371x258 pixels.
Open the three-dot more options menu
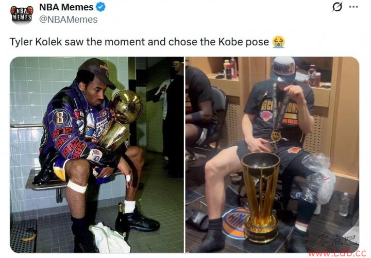pyautogui.click(x=353, y=7)
